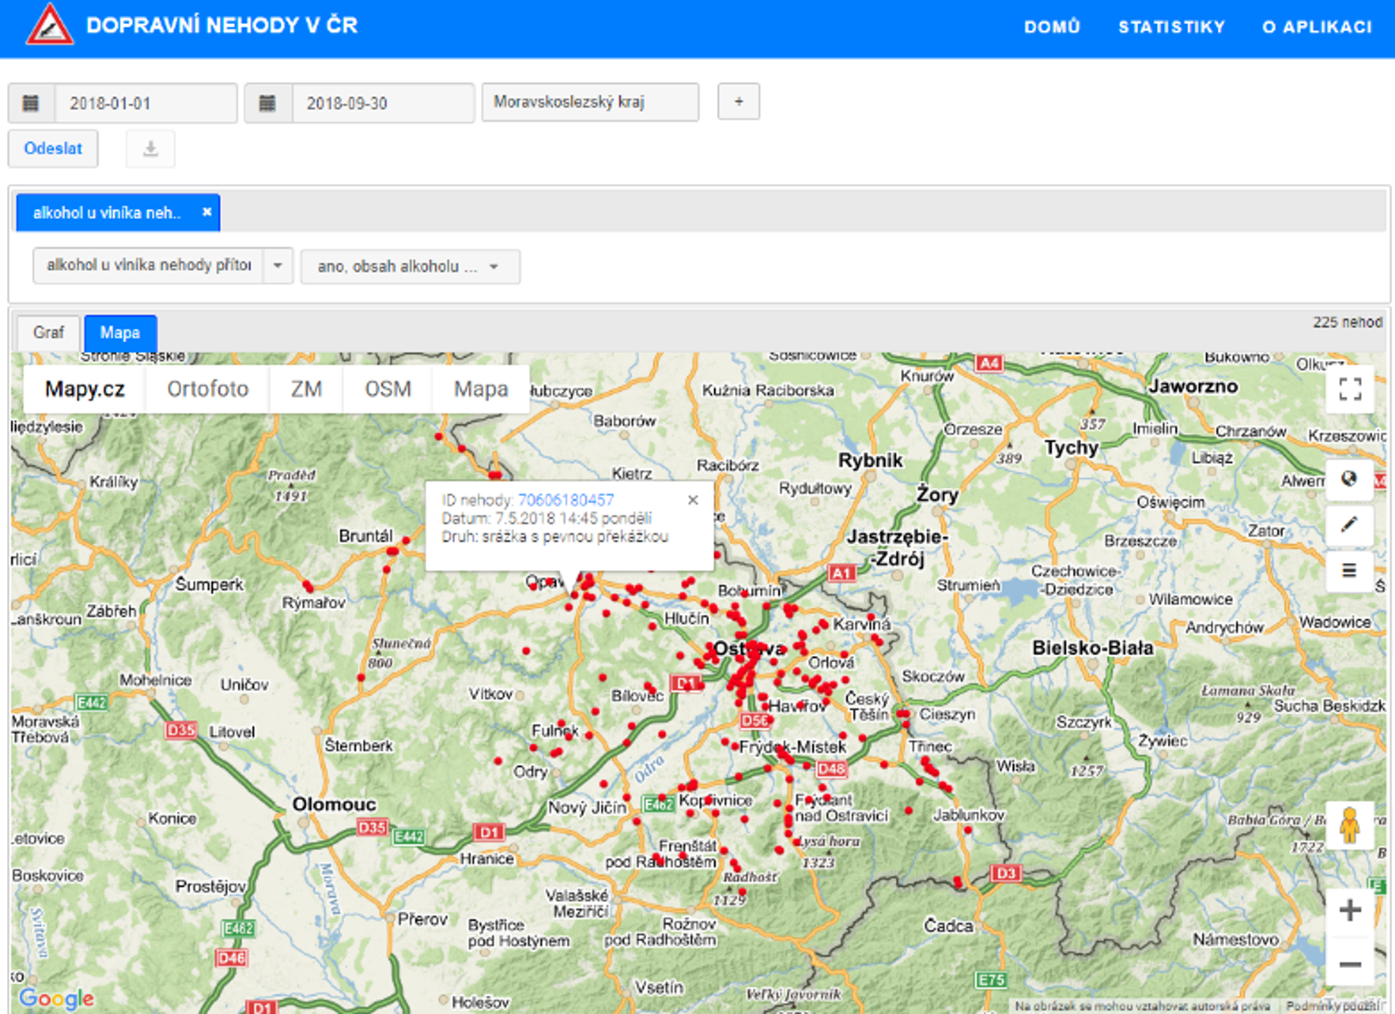Zoom in the map with plus
The width and height of the screenshot is (1395, 1014).
coord(1350,911)
